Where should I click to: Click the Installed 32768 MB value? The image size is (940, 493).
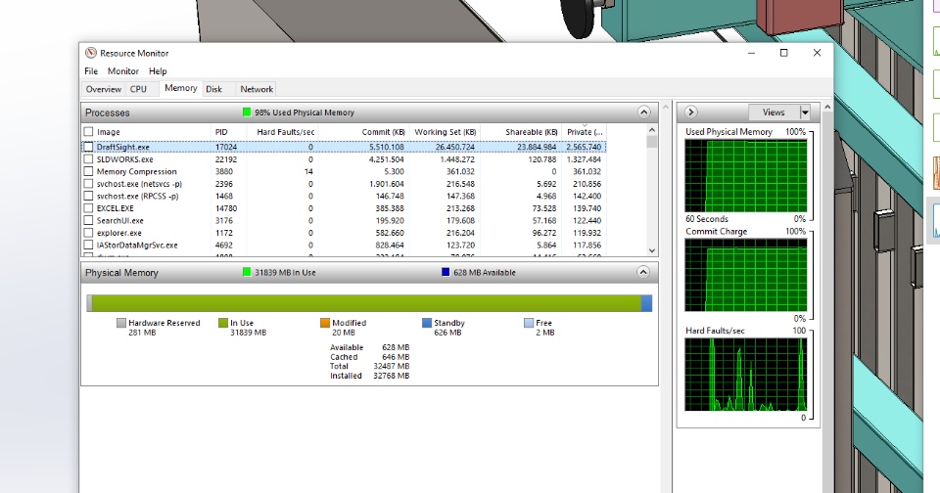click(391, 376)
